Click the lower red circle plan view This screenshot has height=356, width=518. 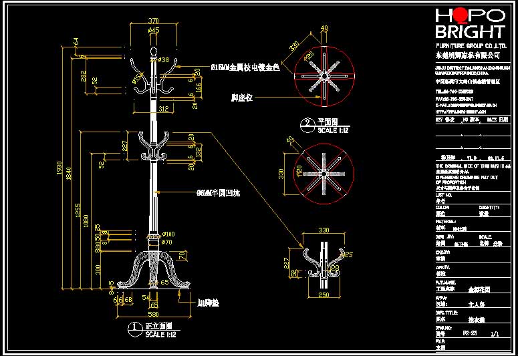(323, 174)
